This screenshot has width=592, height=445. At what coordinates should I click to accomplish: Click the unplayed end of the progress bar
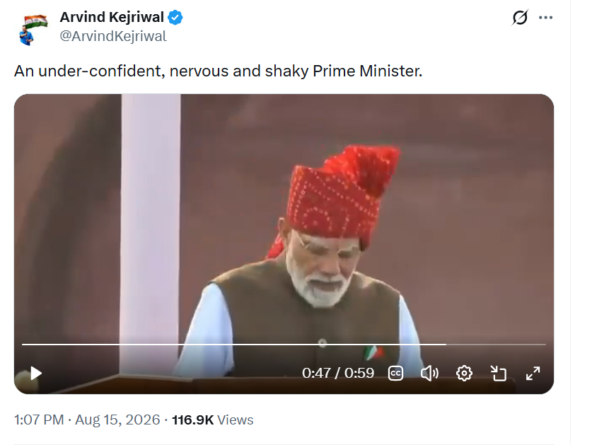tap(496, 344)
